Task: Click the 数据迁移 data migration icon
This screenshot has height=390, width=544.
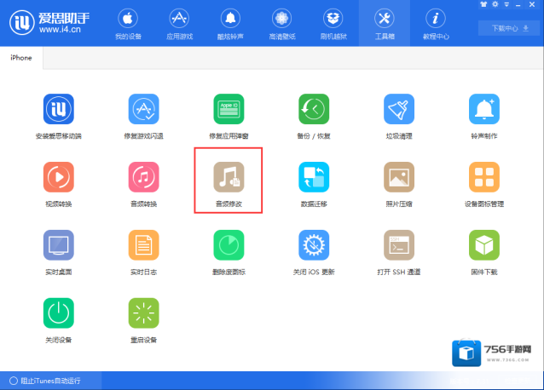Action: 314,177
